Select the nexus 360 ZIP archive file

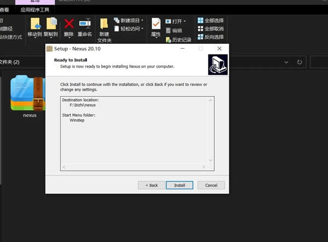pyautogui.click(x=28, y=97)
